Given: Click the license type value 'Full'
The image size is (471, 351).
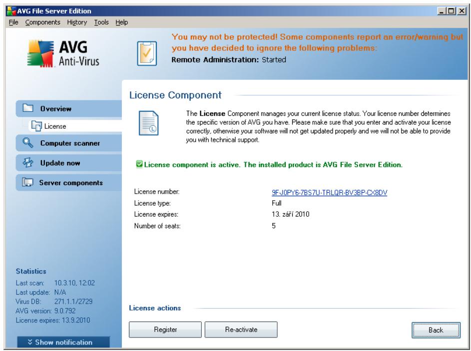Looking at the screenshot, I should 277,203.
